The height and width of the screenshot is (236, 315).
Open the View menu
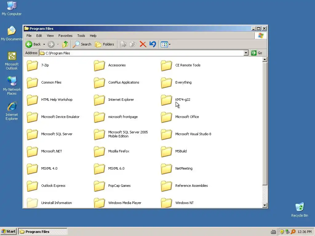coord(50,36)
